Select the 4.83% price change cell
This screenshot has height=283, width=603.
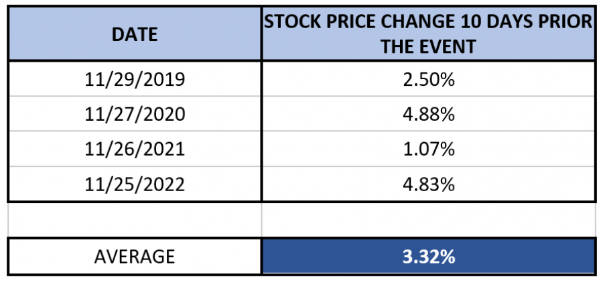(428, 184)
